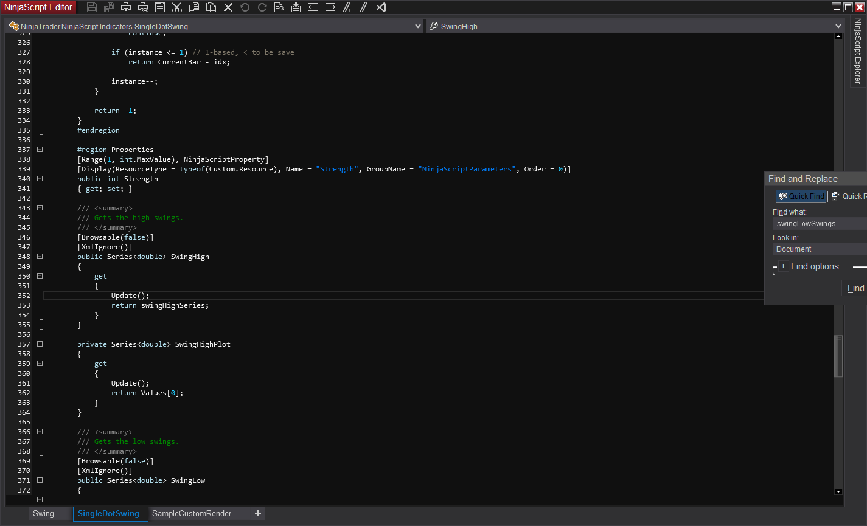Screen dimensions: 867x526
Task: Expand the Find options section
Action: tap(783, 266)
